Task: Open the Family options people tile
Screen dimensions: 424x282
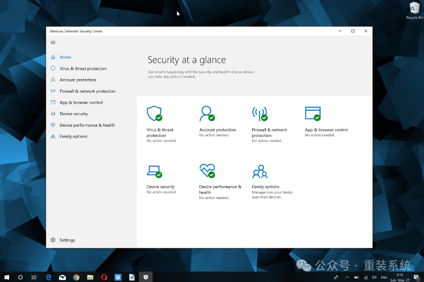Action: [x=260, y=171]
